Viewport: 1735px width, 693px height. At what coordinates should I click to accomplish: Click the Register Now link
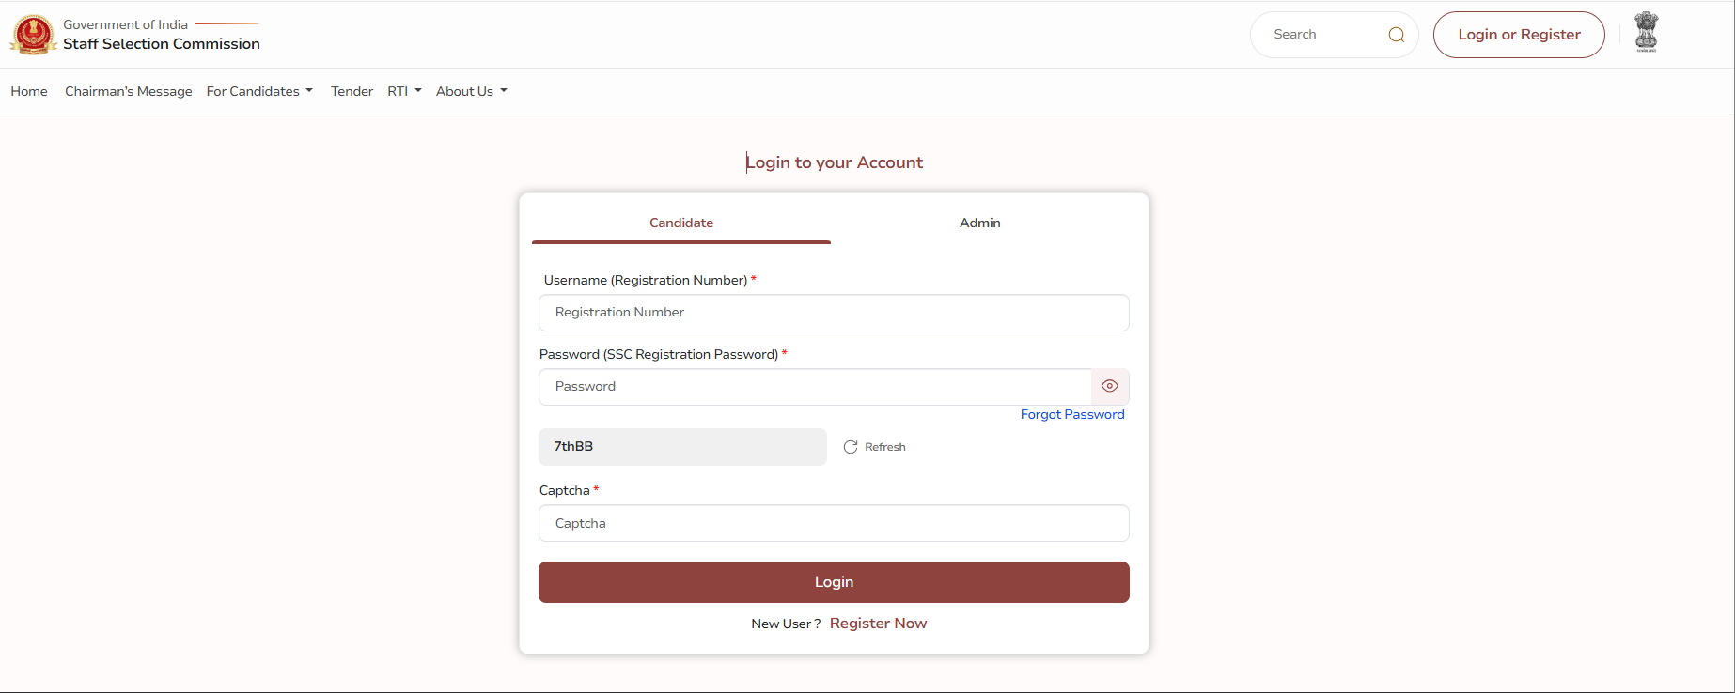pyautogui.click(x=878, y=624)
